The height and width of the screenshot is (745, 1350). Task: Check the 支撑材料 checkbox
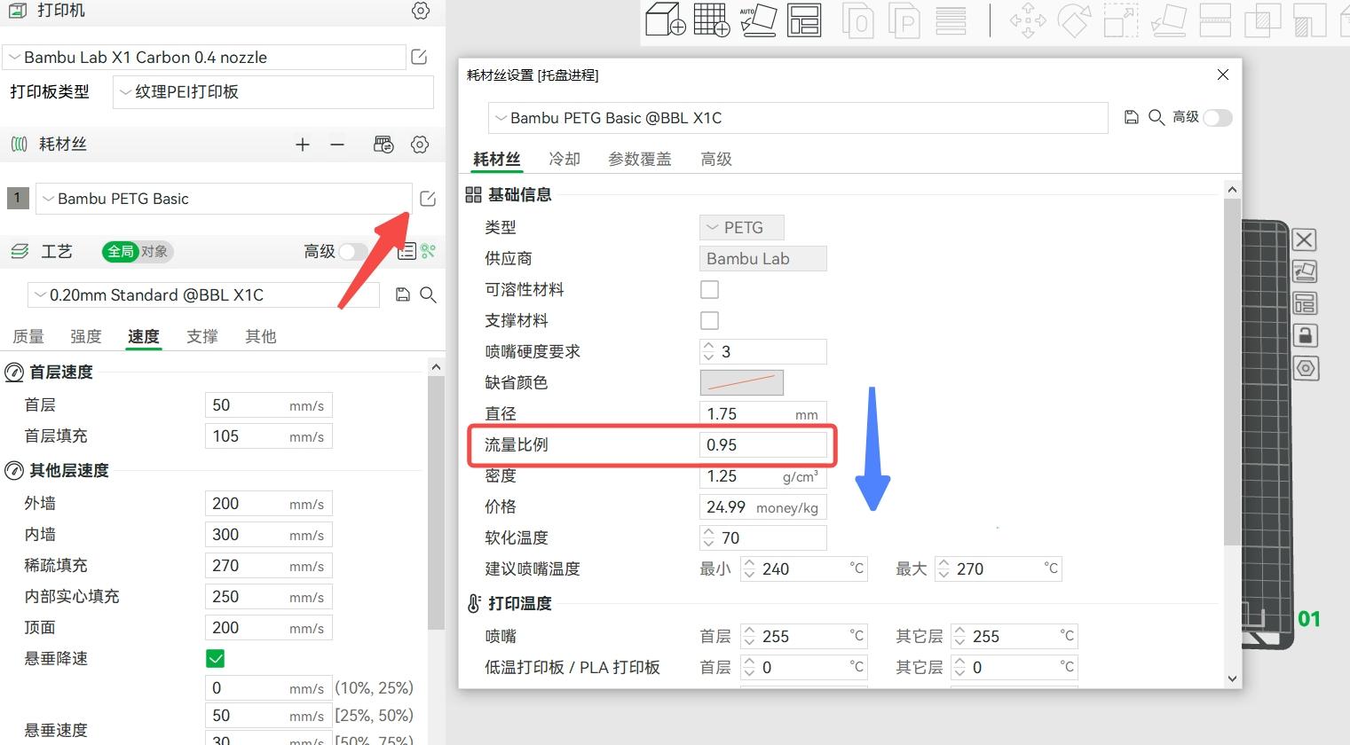tap(709, 321)
